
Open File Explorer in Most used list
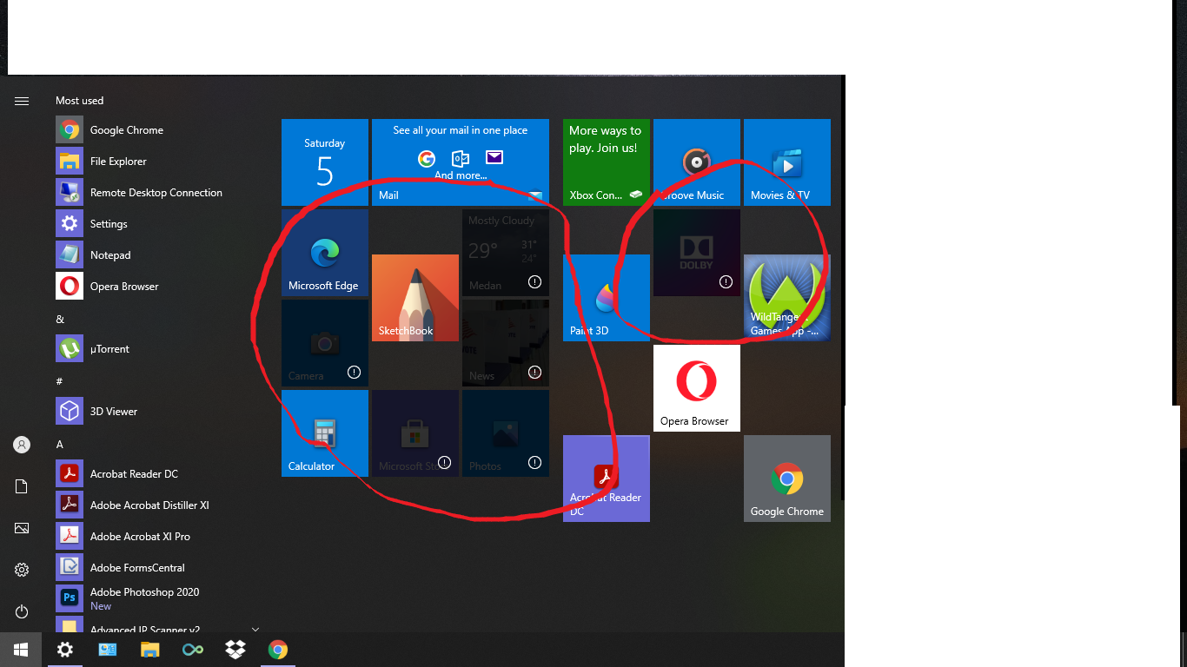pyautogui.click(x=156, y=162)
